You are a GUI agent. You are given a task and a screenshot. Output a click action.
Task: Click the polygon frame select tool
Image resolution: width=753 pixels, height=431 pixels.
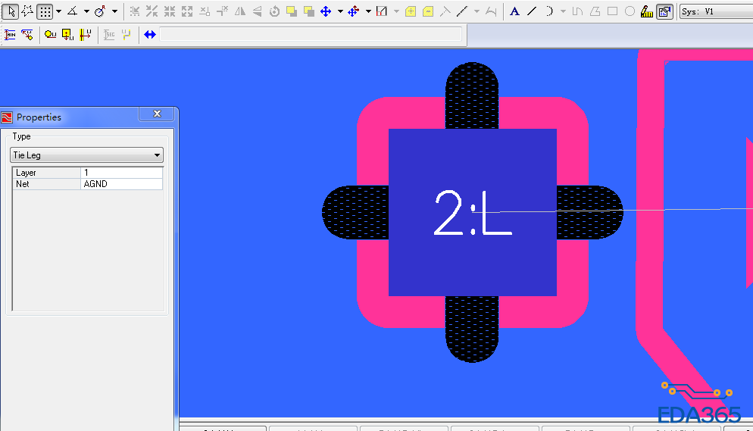27,11
